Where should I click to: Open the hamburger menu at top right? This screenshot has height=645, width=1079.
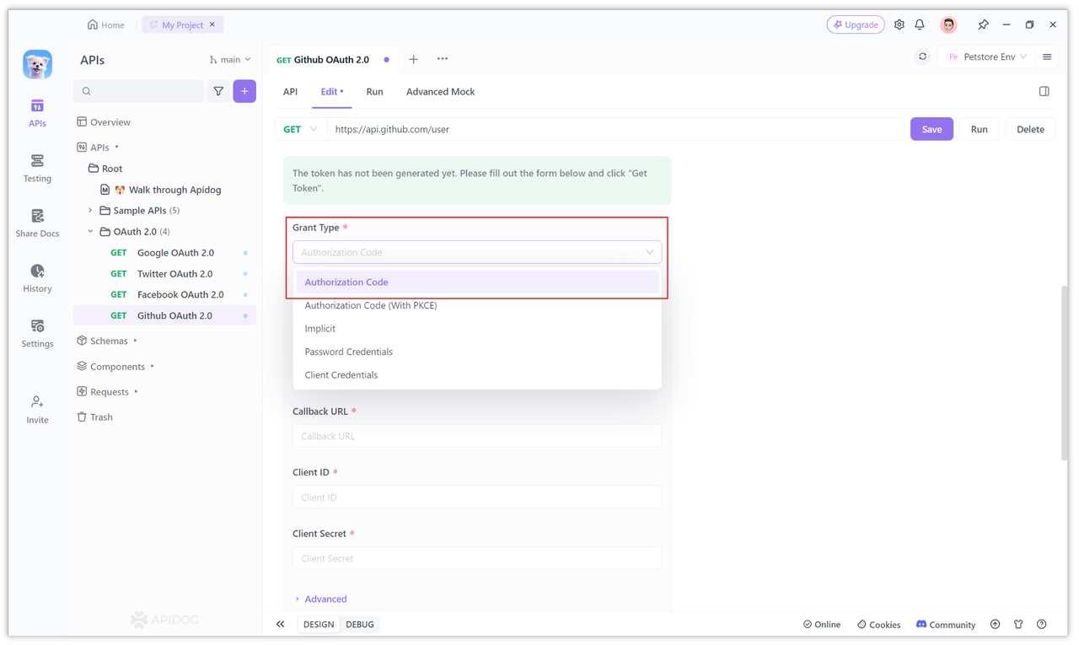(1047, 57)
